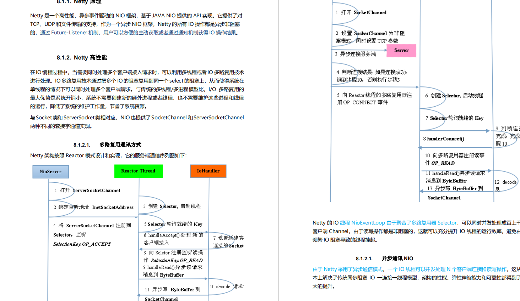Click step '12 decode' in right diagram
Screen dimensions: 520x301
tap(505, 182)
